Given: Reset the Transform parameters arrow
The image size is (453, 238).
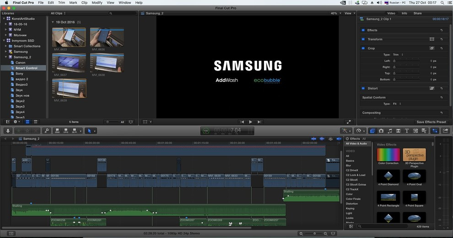Looking at the screenshot, I should point(442,39).
